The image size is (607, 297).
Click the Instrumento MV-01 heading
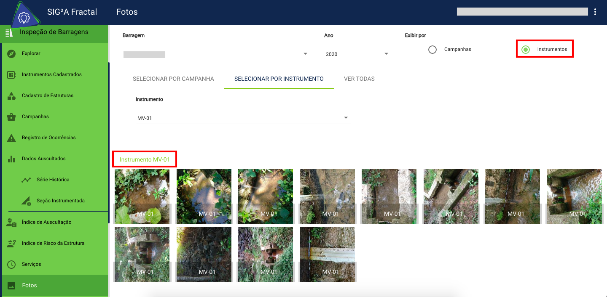click(145, 159)
